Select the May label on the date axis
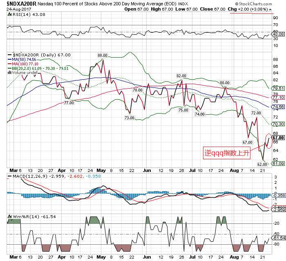Viewport: 286px width, 261px height. coord(102,171)
